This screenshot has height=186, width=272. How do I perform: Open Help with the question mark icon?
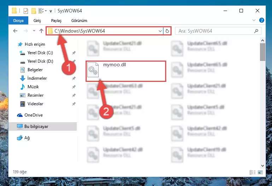pyautogui.click(x=262, y=20)
